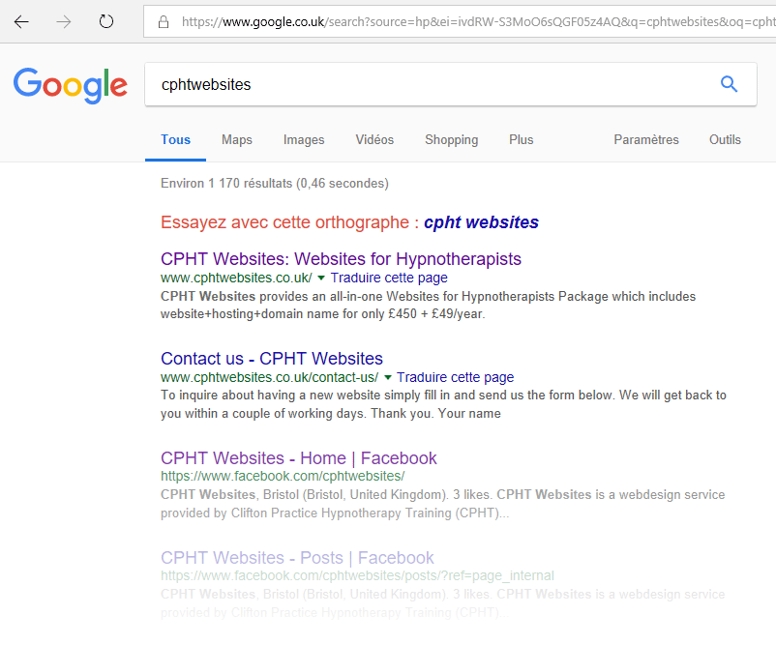Screen dimensions: 776x645
Task: Click the blue magnifier search icon
Action: [x=729, y=84]
